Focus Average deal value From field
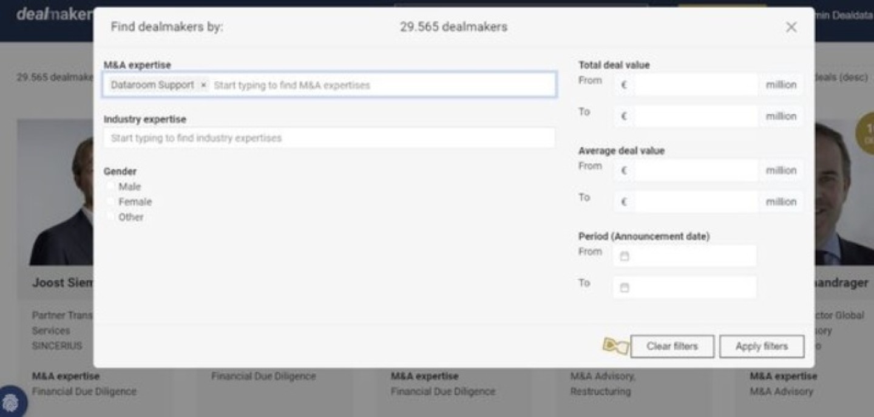This screenshot has width=874, height=417. point(696,171)
